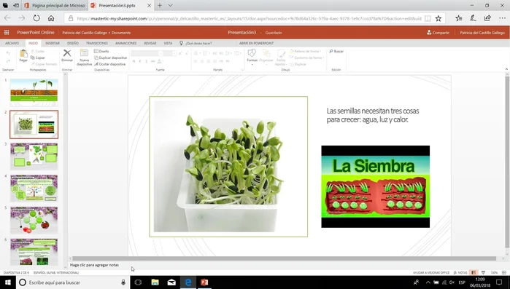Click the Documents breadcrumb link
This screenshot has width=510, height=289.
pos(121,33)
